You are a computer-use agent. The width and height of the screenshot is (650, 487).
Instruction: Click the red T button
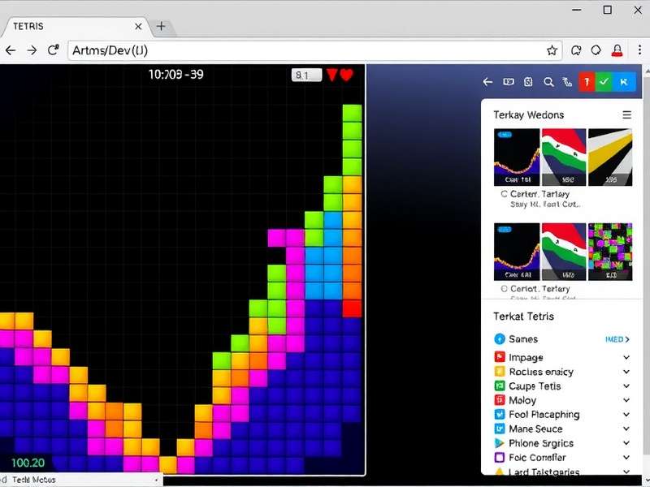pyautogui.click(x=587, y=82)
